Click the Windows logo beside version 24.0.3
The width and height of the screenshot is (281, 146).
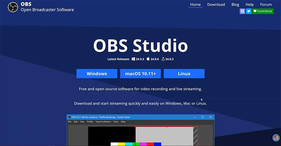(133, 59)
